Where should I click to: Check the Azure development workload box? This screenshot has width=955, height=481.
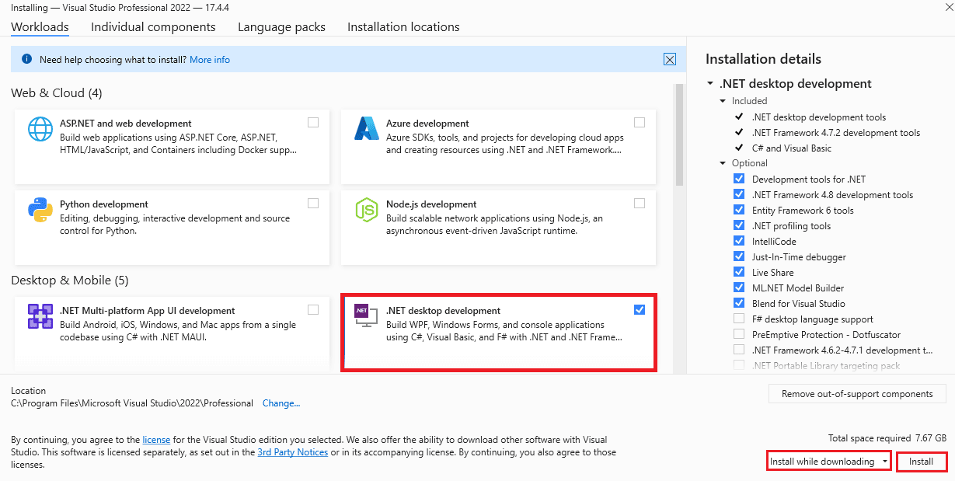(640, 122)
